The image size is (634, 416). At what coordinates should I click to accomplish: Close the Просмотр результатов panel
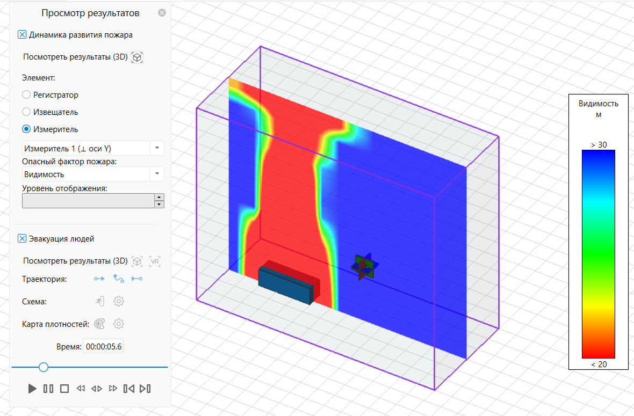(162, 13)
